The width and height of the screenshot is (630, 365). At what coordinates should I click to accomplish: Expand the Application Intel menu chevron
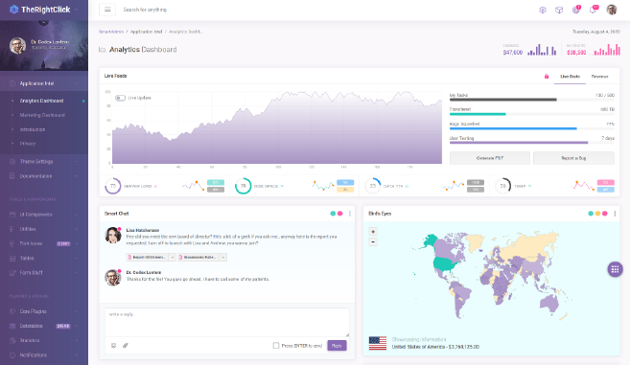click(x=77, y=83)
